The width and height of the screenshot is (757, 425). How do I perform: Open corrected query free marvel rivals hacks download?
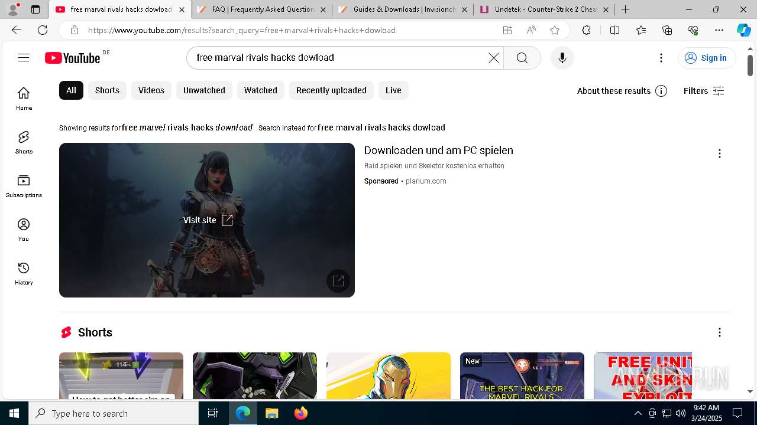187,127
